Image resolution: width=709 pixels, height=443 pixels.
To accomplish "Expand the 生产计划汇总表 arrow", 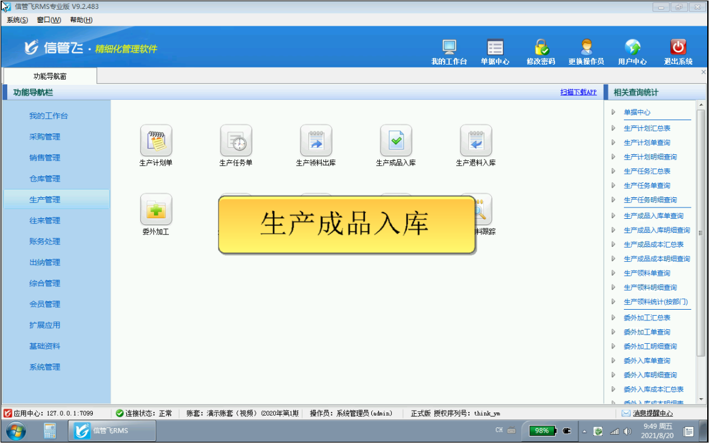I will [x=613, y=128].
